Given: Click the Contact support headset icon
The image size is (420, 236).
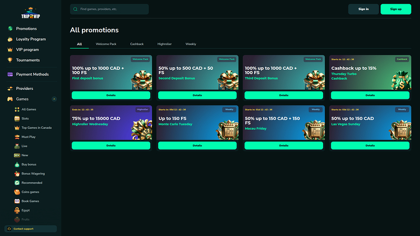Looking at the screenshot, I should [9, 229].
